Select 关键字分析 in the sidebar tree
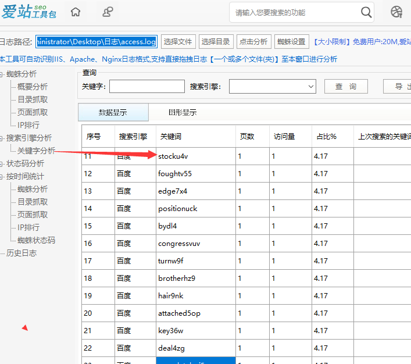The width and height of the screenshot is (411, 364). pyautogui.click(x=36, y=151)
